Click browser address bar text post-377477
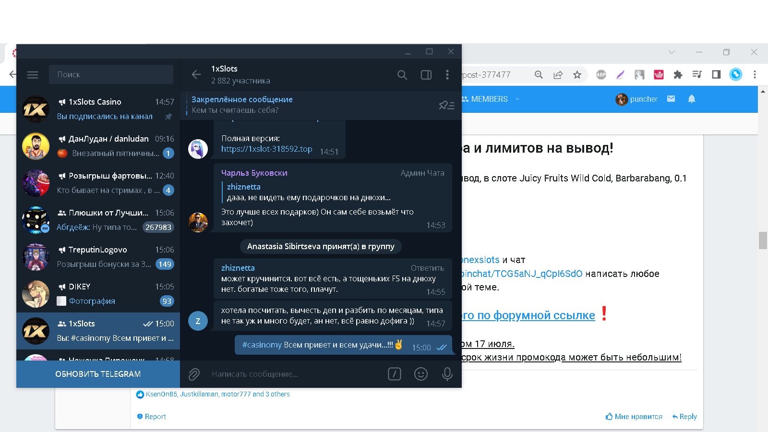The width and height of the screenshot is (768, 432). tap(486, 75)
